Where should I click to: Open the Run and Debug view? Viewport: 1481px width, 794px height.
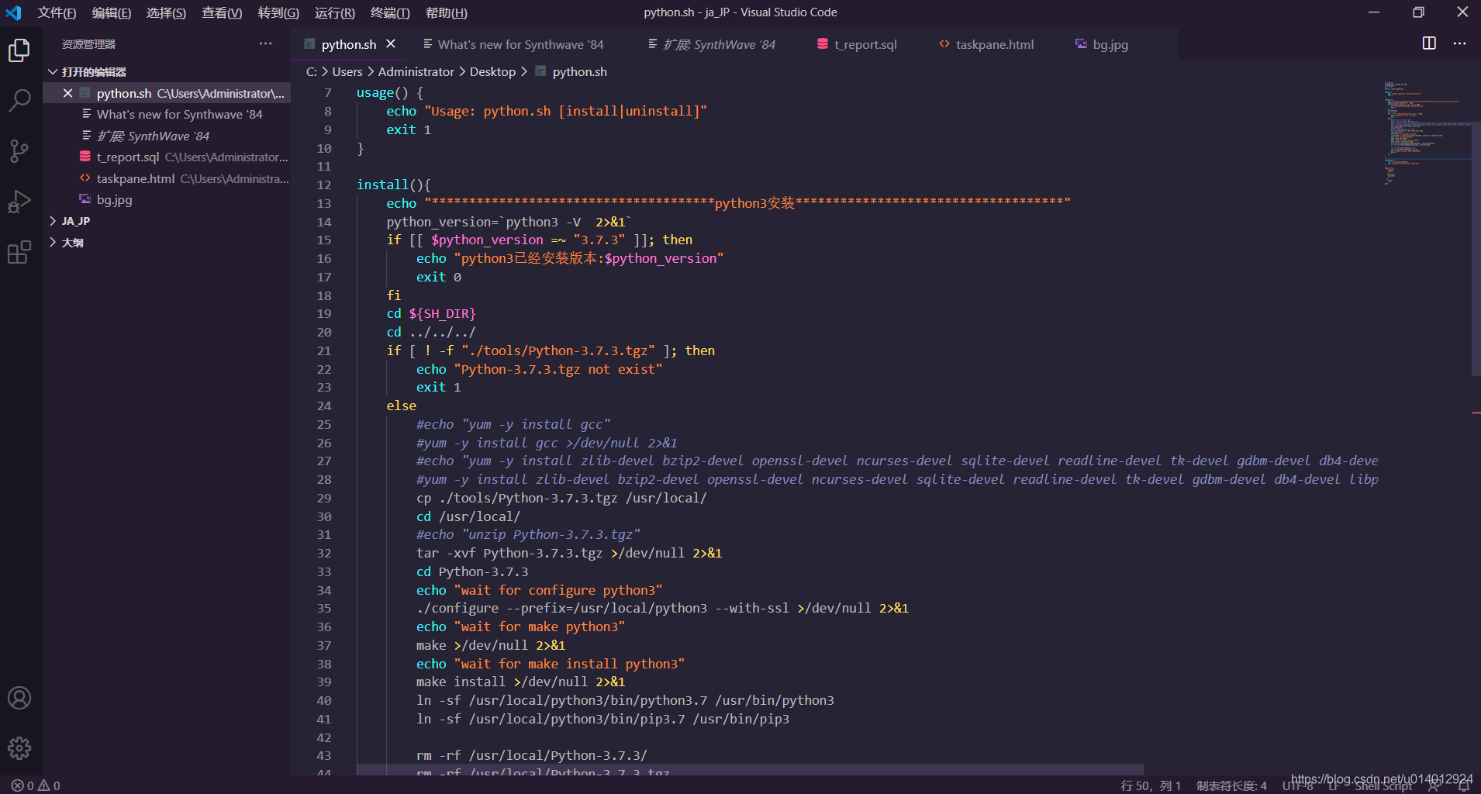[x=19, y=202]
